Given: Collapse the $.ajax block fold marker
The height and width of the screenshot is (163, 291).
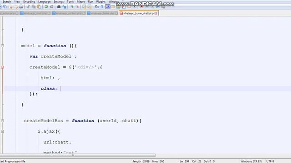Looking at the screenshot, I should pos(2,131).
